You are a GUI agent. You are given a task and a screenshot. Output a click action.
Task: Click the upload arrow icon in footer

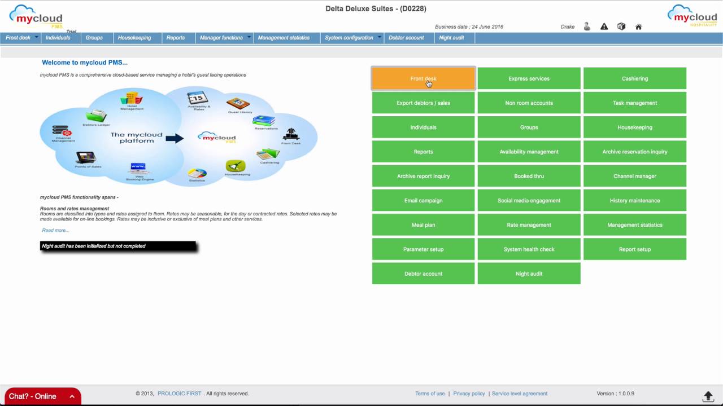pyautogui.click(x=708, y=396)
